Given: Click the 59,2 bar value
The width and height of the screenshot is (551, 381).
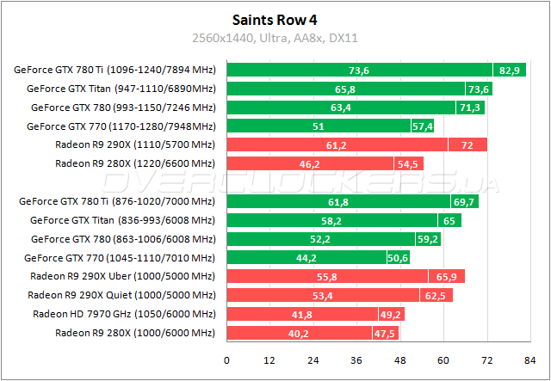Looking at the screenshot, I should tap(428, 239).
